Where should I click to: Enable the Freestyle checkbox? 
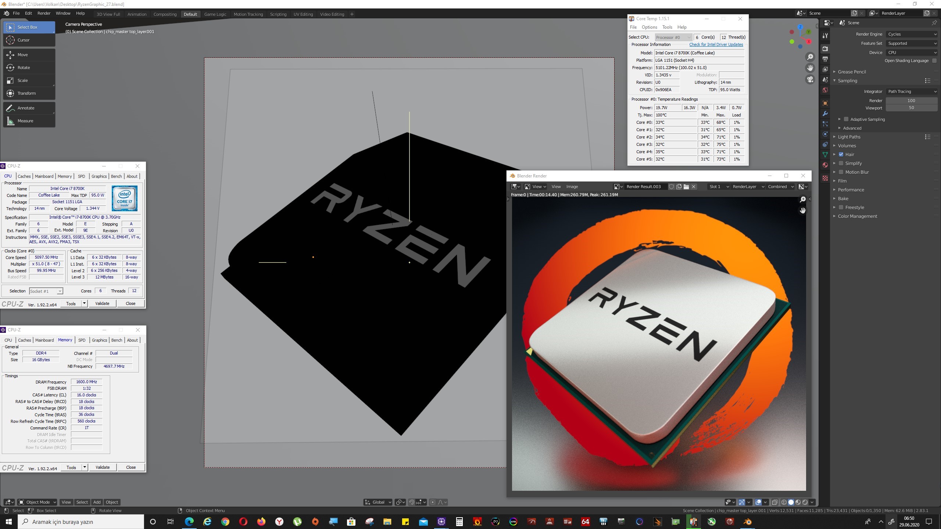(x=841, y=208)
